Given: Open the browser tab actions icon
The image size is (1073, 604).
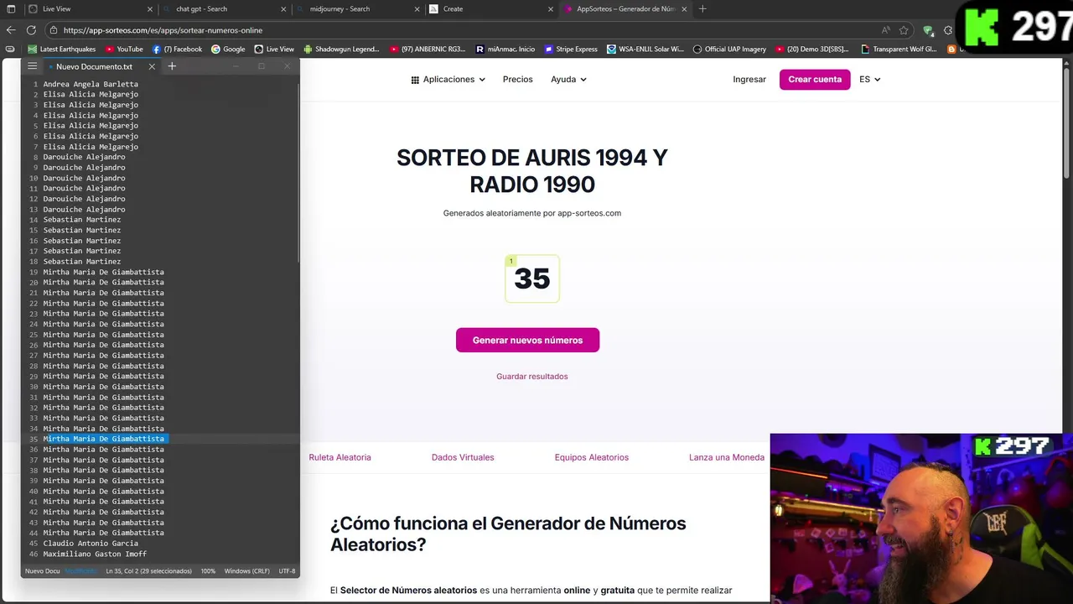Looking at the screenshot, I should (11, 9).
